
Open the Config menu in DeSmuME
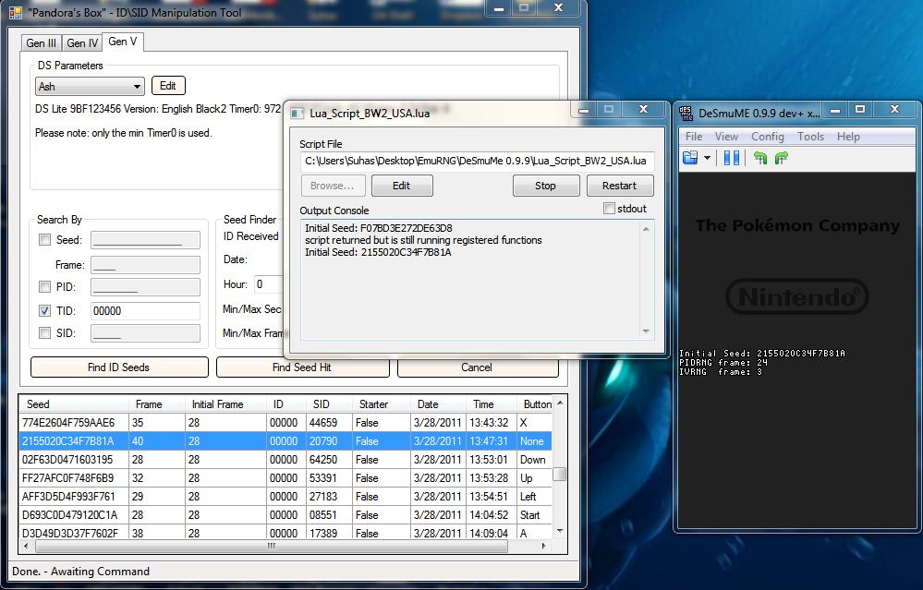coord(768,137)
